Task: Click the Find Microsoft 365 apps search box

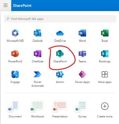Action: pos(60,19)
